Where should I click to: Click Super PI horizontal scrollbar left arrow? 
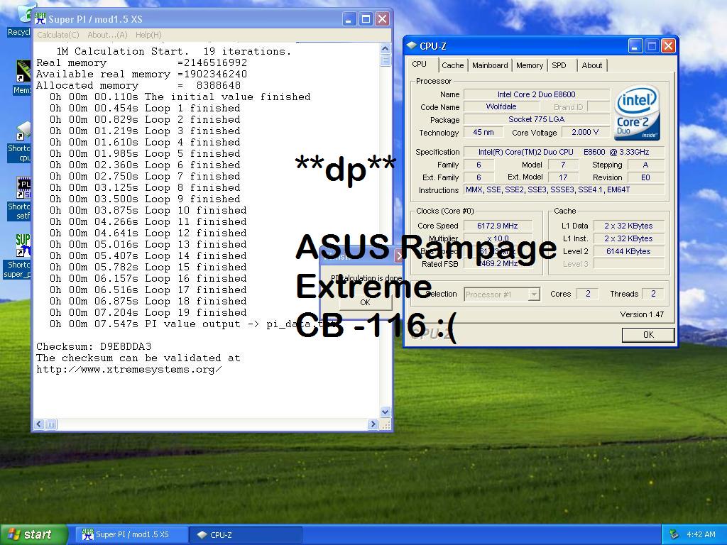40,424
